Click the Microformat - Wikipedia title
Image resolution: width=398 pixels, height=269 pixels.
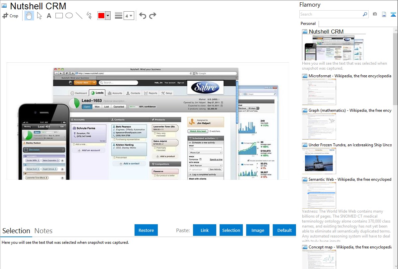pos(350,76)
